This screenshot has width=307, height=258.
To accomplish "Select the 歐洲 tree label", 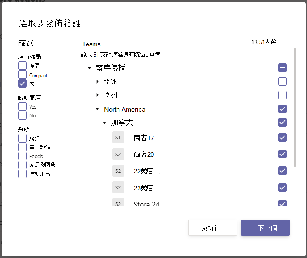I will point(110,95).
